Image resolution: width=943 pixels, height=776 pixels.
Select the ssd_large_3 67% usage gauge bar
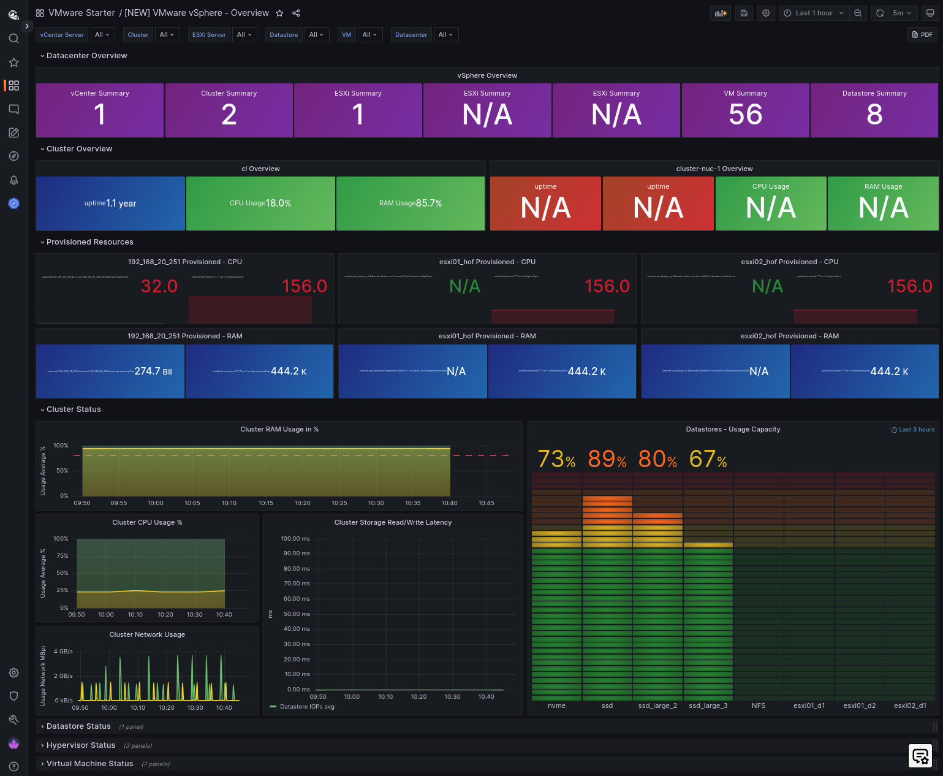708,585
